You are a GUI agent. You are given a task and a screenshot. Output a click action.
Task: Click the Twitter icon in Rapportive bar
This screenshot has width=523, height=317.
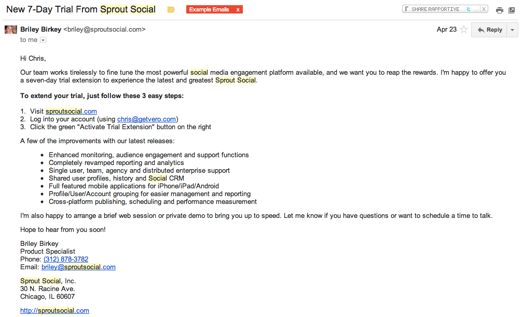[x=469, y=9]
